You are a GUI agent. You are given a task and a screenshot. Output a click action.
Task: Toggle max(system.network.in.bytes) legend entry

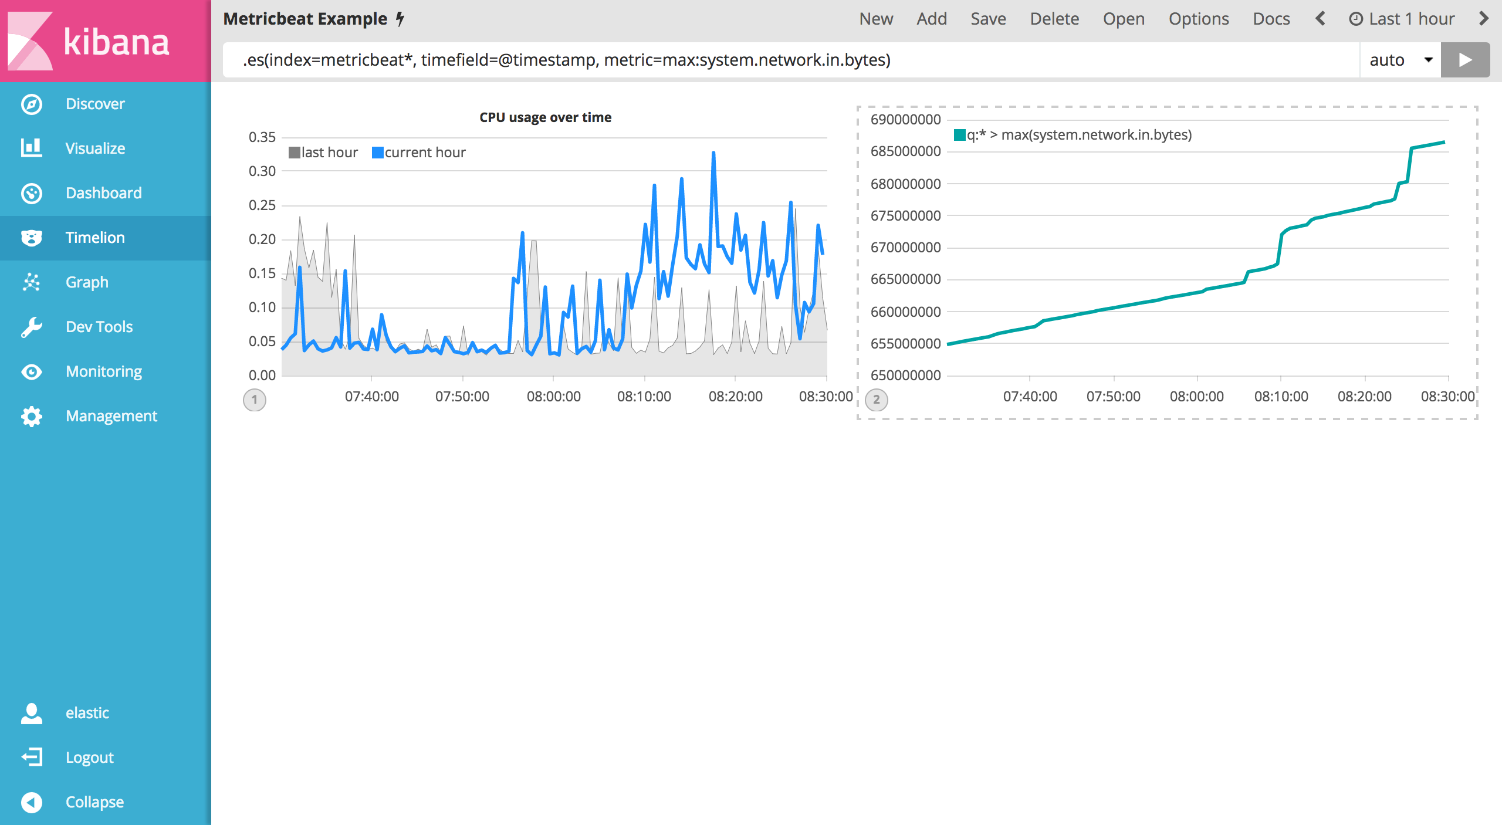(1074, 135)
